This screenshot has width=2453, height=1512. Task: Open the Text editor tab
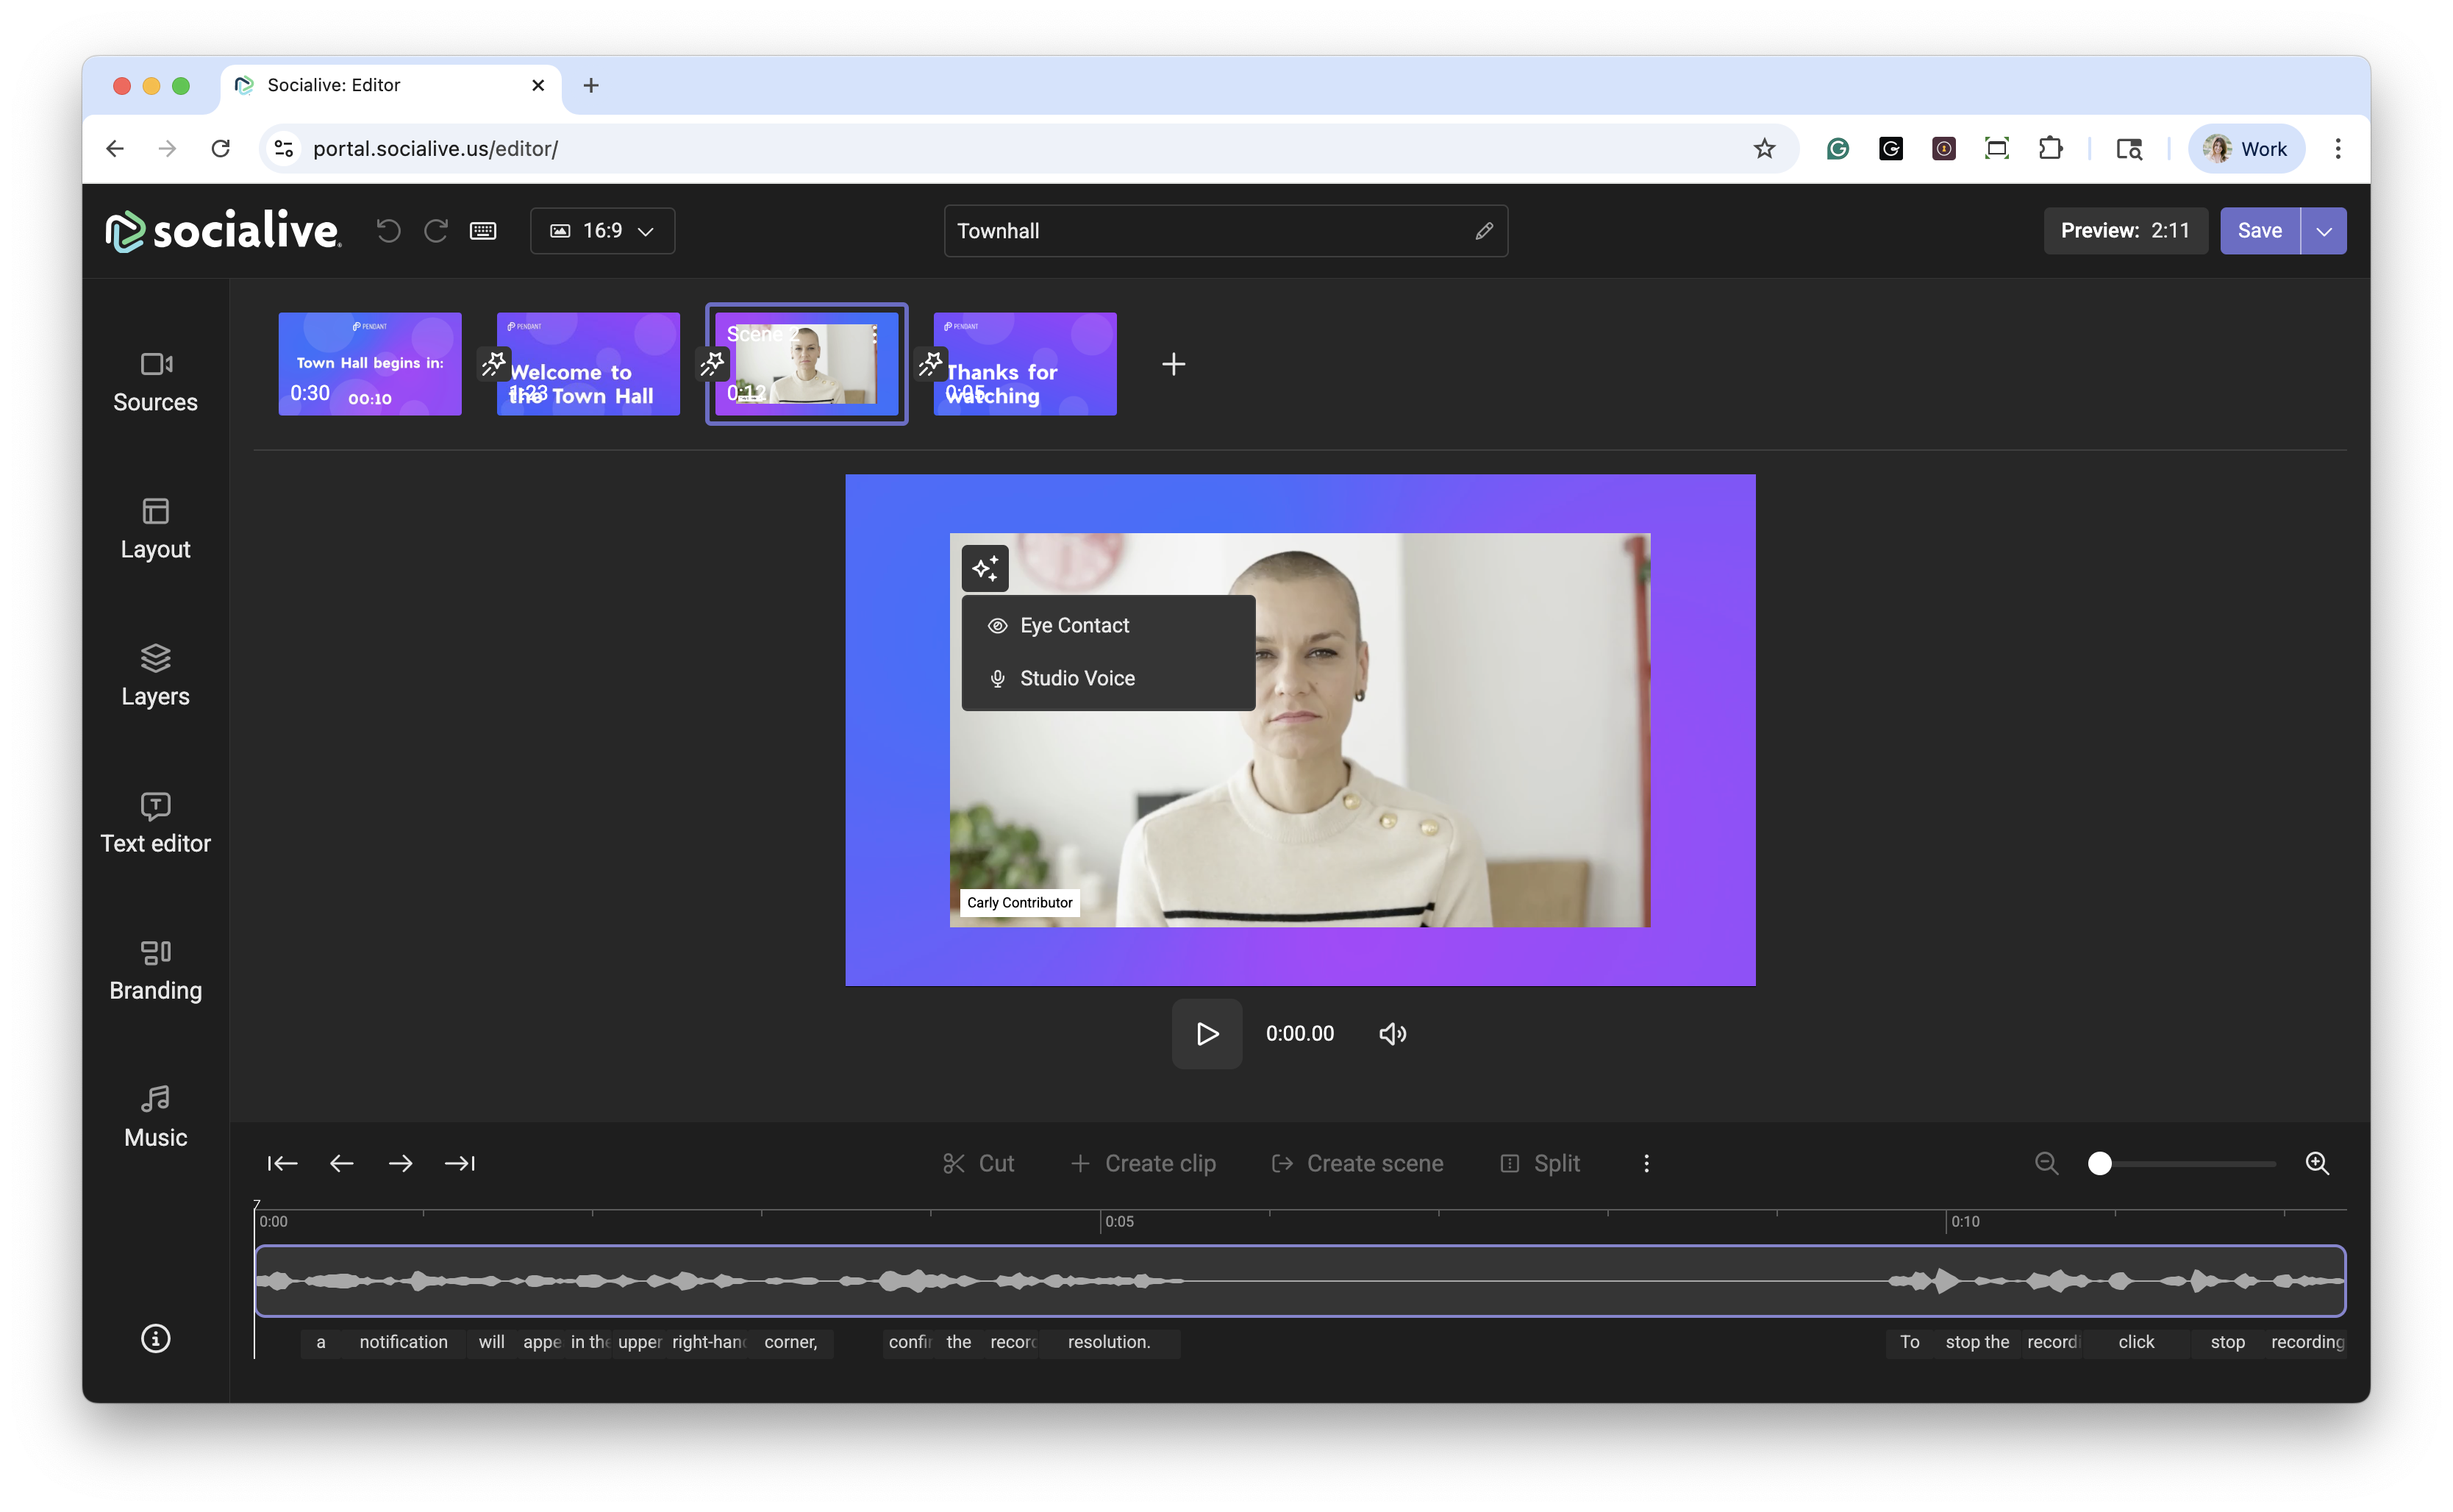(155, 822)
